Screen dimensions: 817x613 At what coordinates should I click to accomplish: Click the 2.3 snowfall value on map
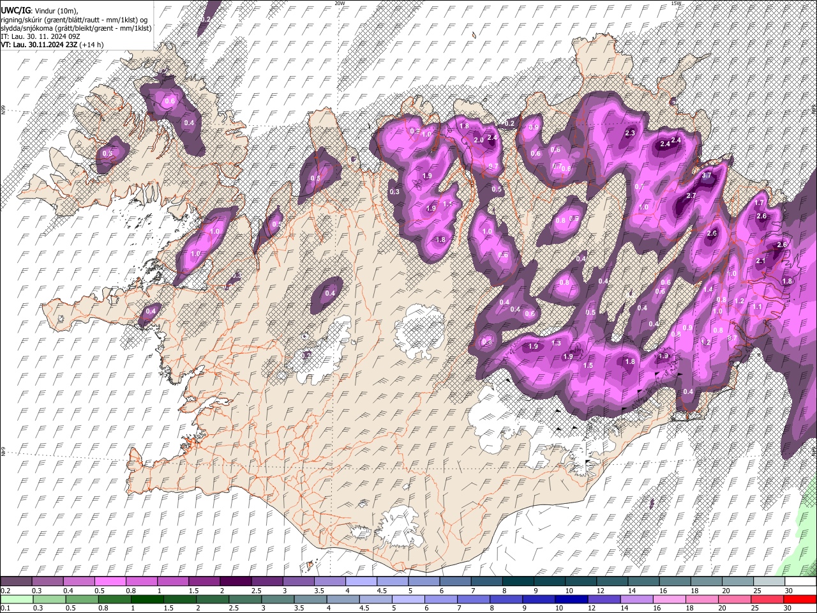tap(630, 133)
